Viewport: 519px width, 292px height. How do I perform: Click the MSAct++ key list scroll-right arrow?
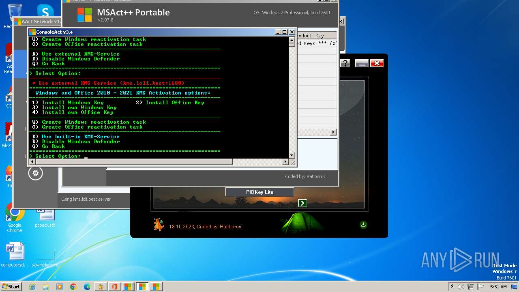[x=334, y=132]
